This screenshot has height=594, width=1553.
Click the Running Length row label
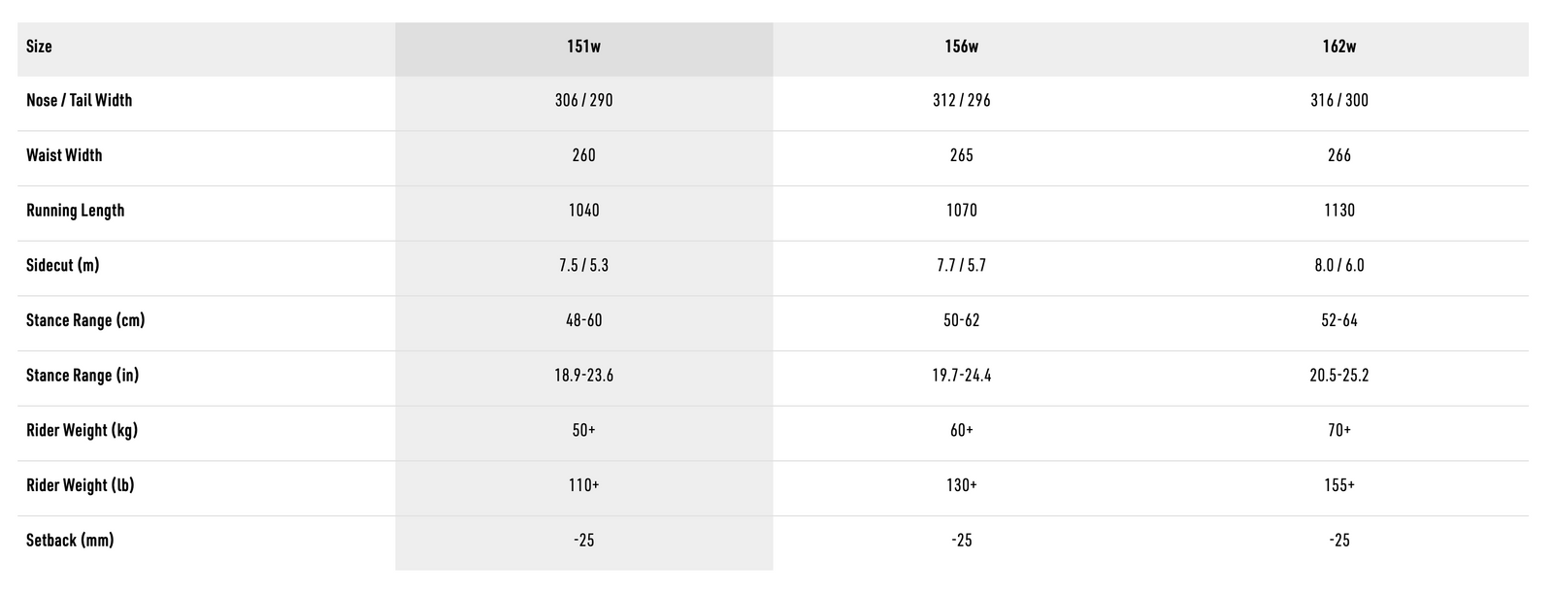click(75, 211)
